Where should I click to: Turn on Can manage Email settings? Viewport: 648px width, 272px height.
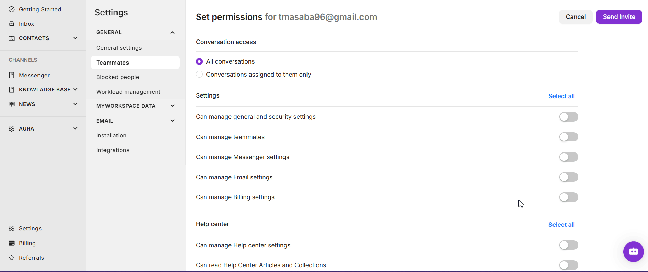(x=569, y=177)
